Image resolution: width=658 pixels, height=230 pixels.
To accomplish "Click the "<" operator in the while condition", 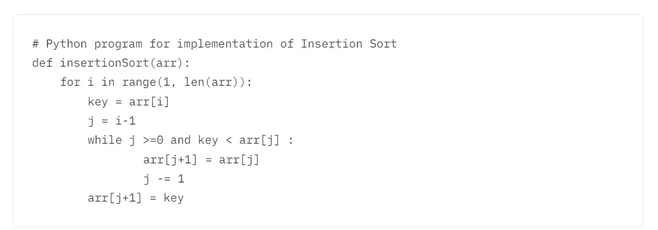I will pos(228,140).
